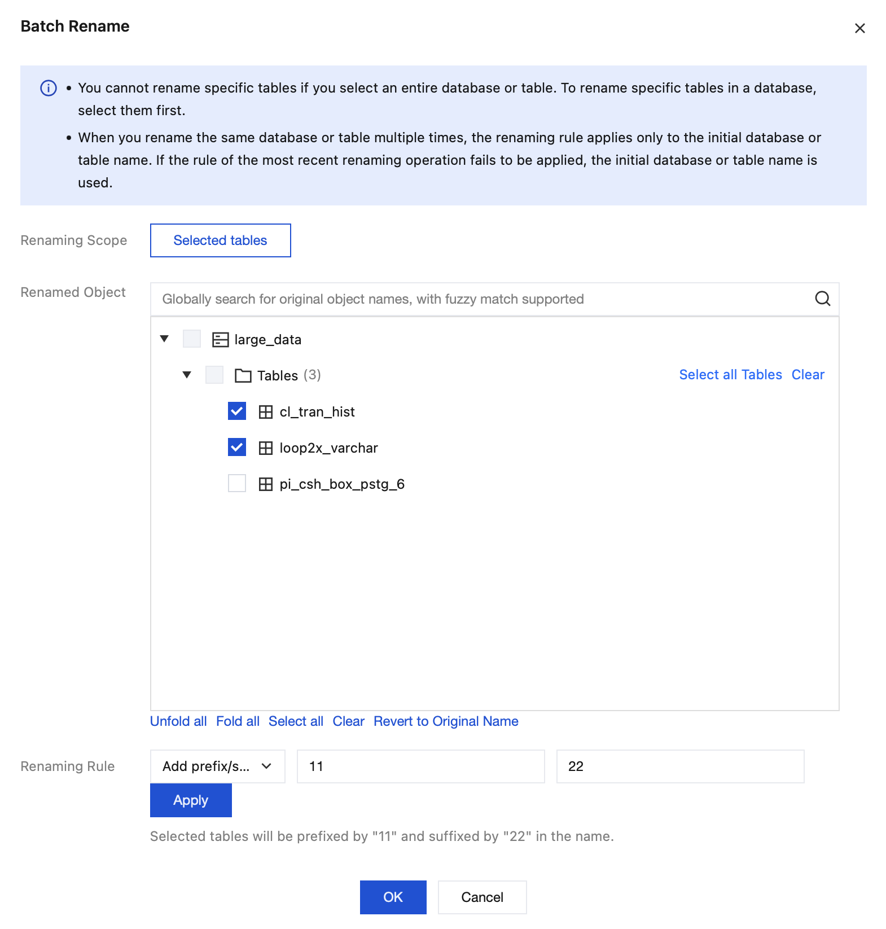Choose the Selected tables renaming scope
Screen dimensions: 886x929
(x=220, y=240)
